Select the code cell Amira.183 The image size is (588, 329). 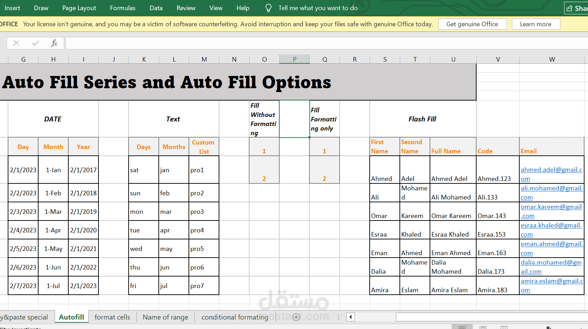coord(498,286)
